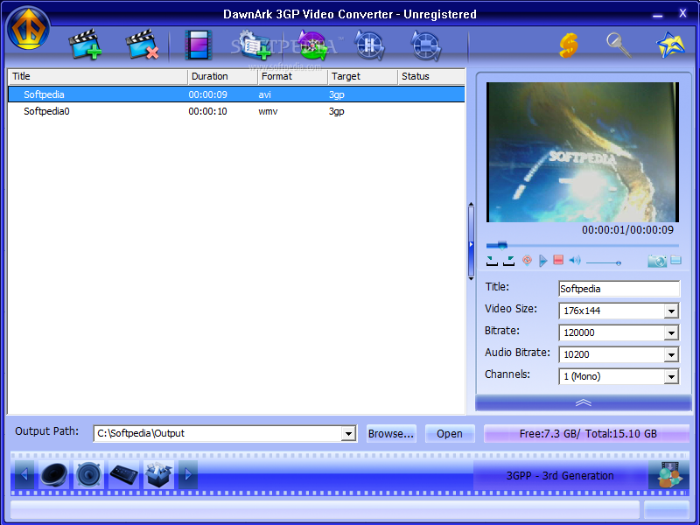The width and height of the screenshot is (700, 525).
Task: Expand the Output Path dropdown
Action: [x=348, y=433]
